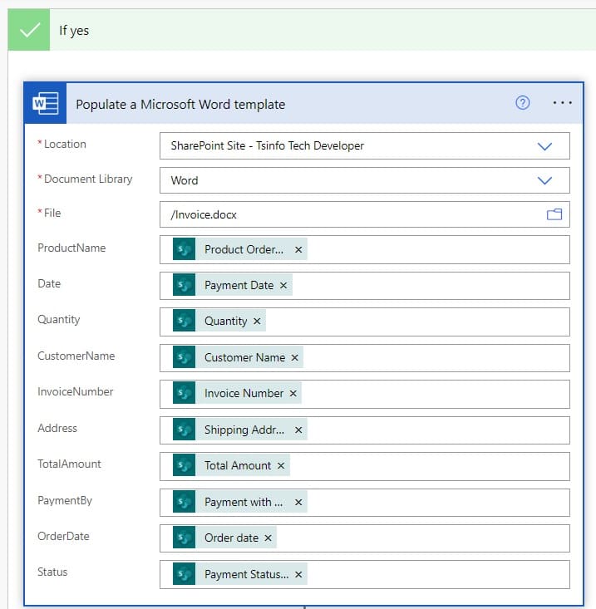Image resolution: width=596 pixels, height=609 pixels.
Task: Open the Document Library box showing Word
Action: point(364,180)
